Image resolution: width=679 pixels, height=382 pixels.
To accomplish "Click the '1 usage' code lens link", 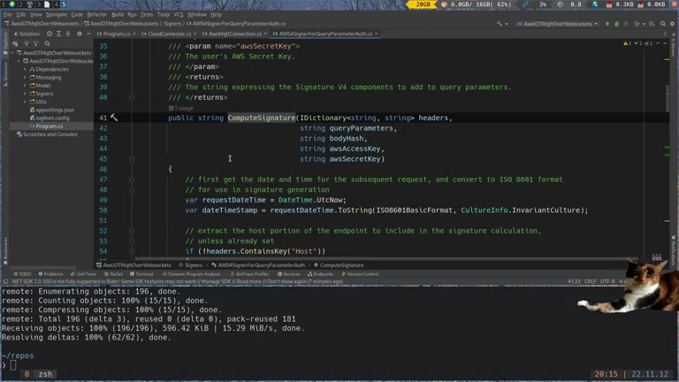I will [181, 108].
